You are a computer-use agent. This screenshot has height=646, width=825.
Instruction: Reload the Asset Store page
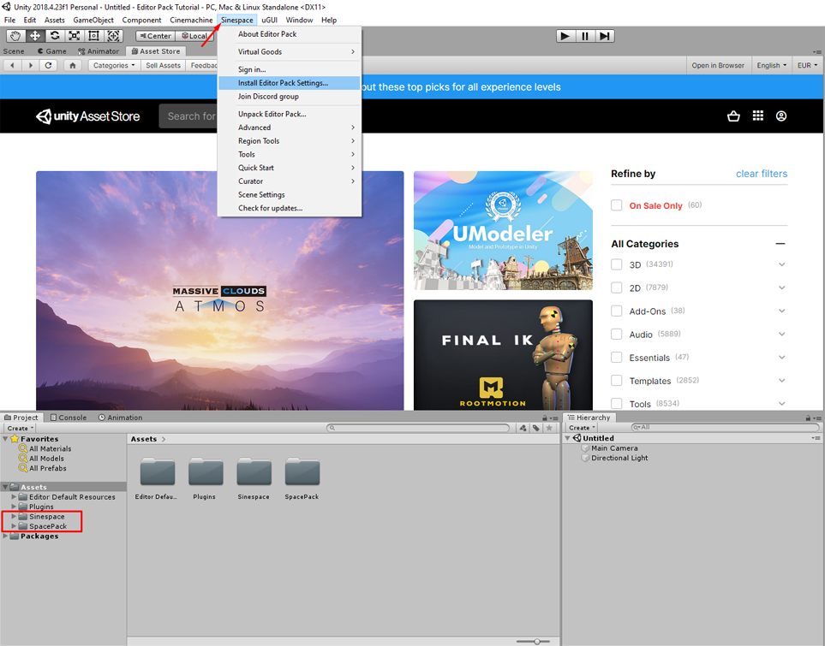(49, 65)
